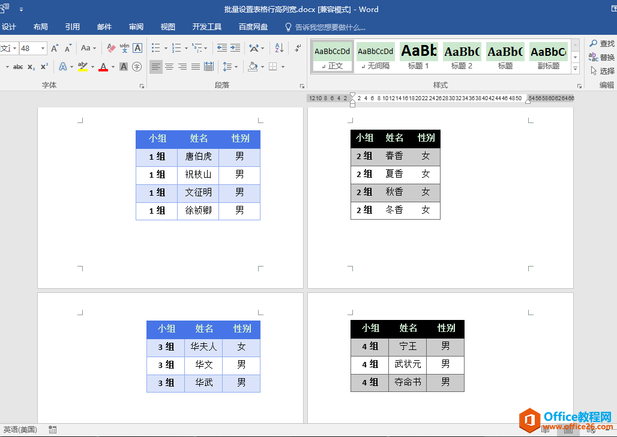
Task: Switch to the 引用 tab
Action: click(x=73, y=27)
